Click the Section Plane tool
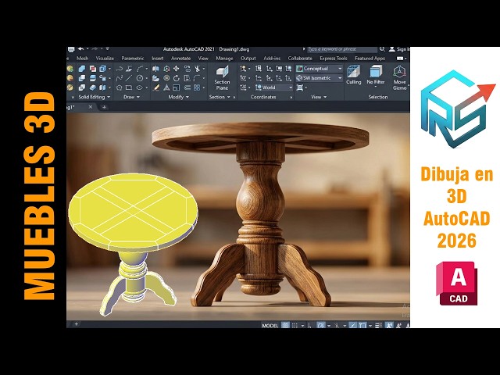Viewport: 500px width, 375px height. pos(222,78)
